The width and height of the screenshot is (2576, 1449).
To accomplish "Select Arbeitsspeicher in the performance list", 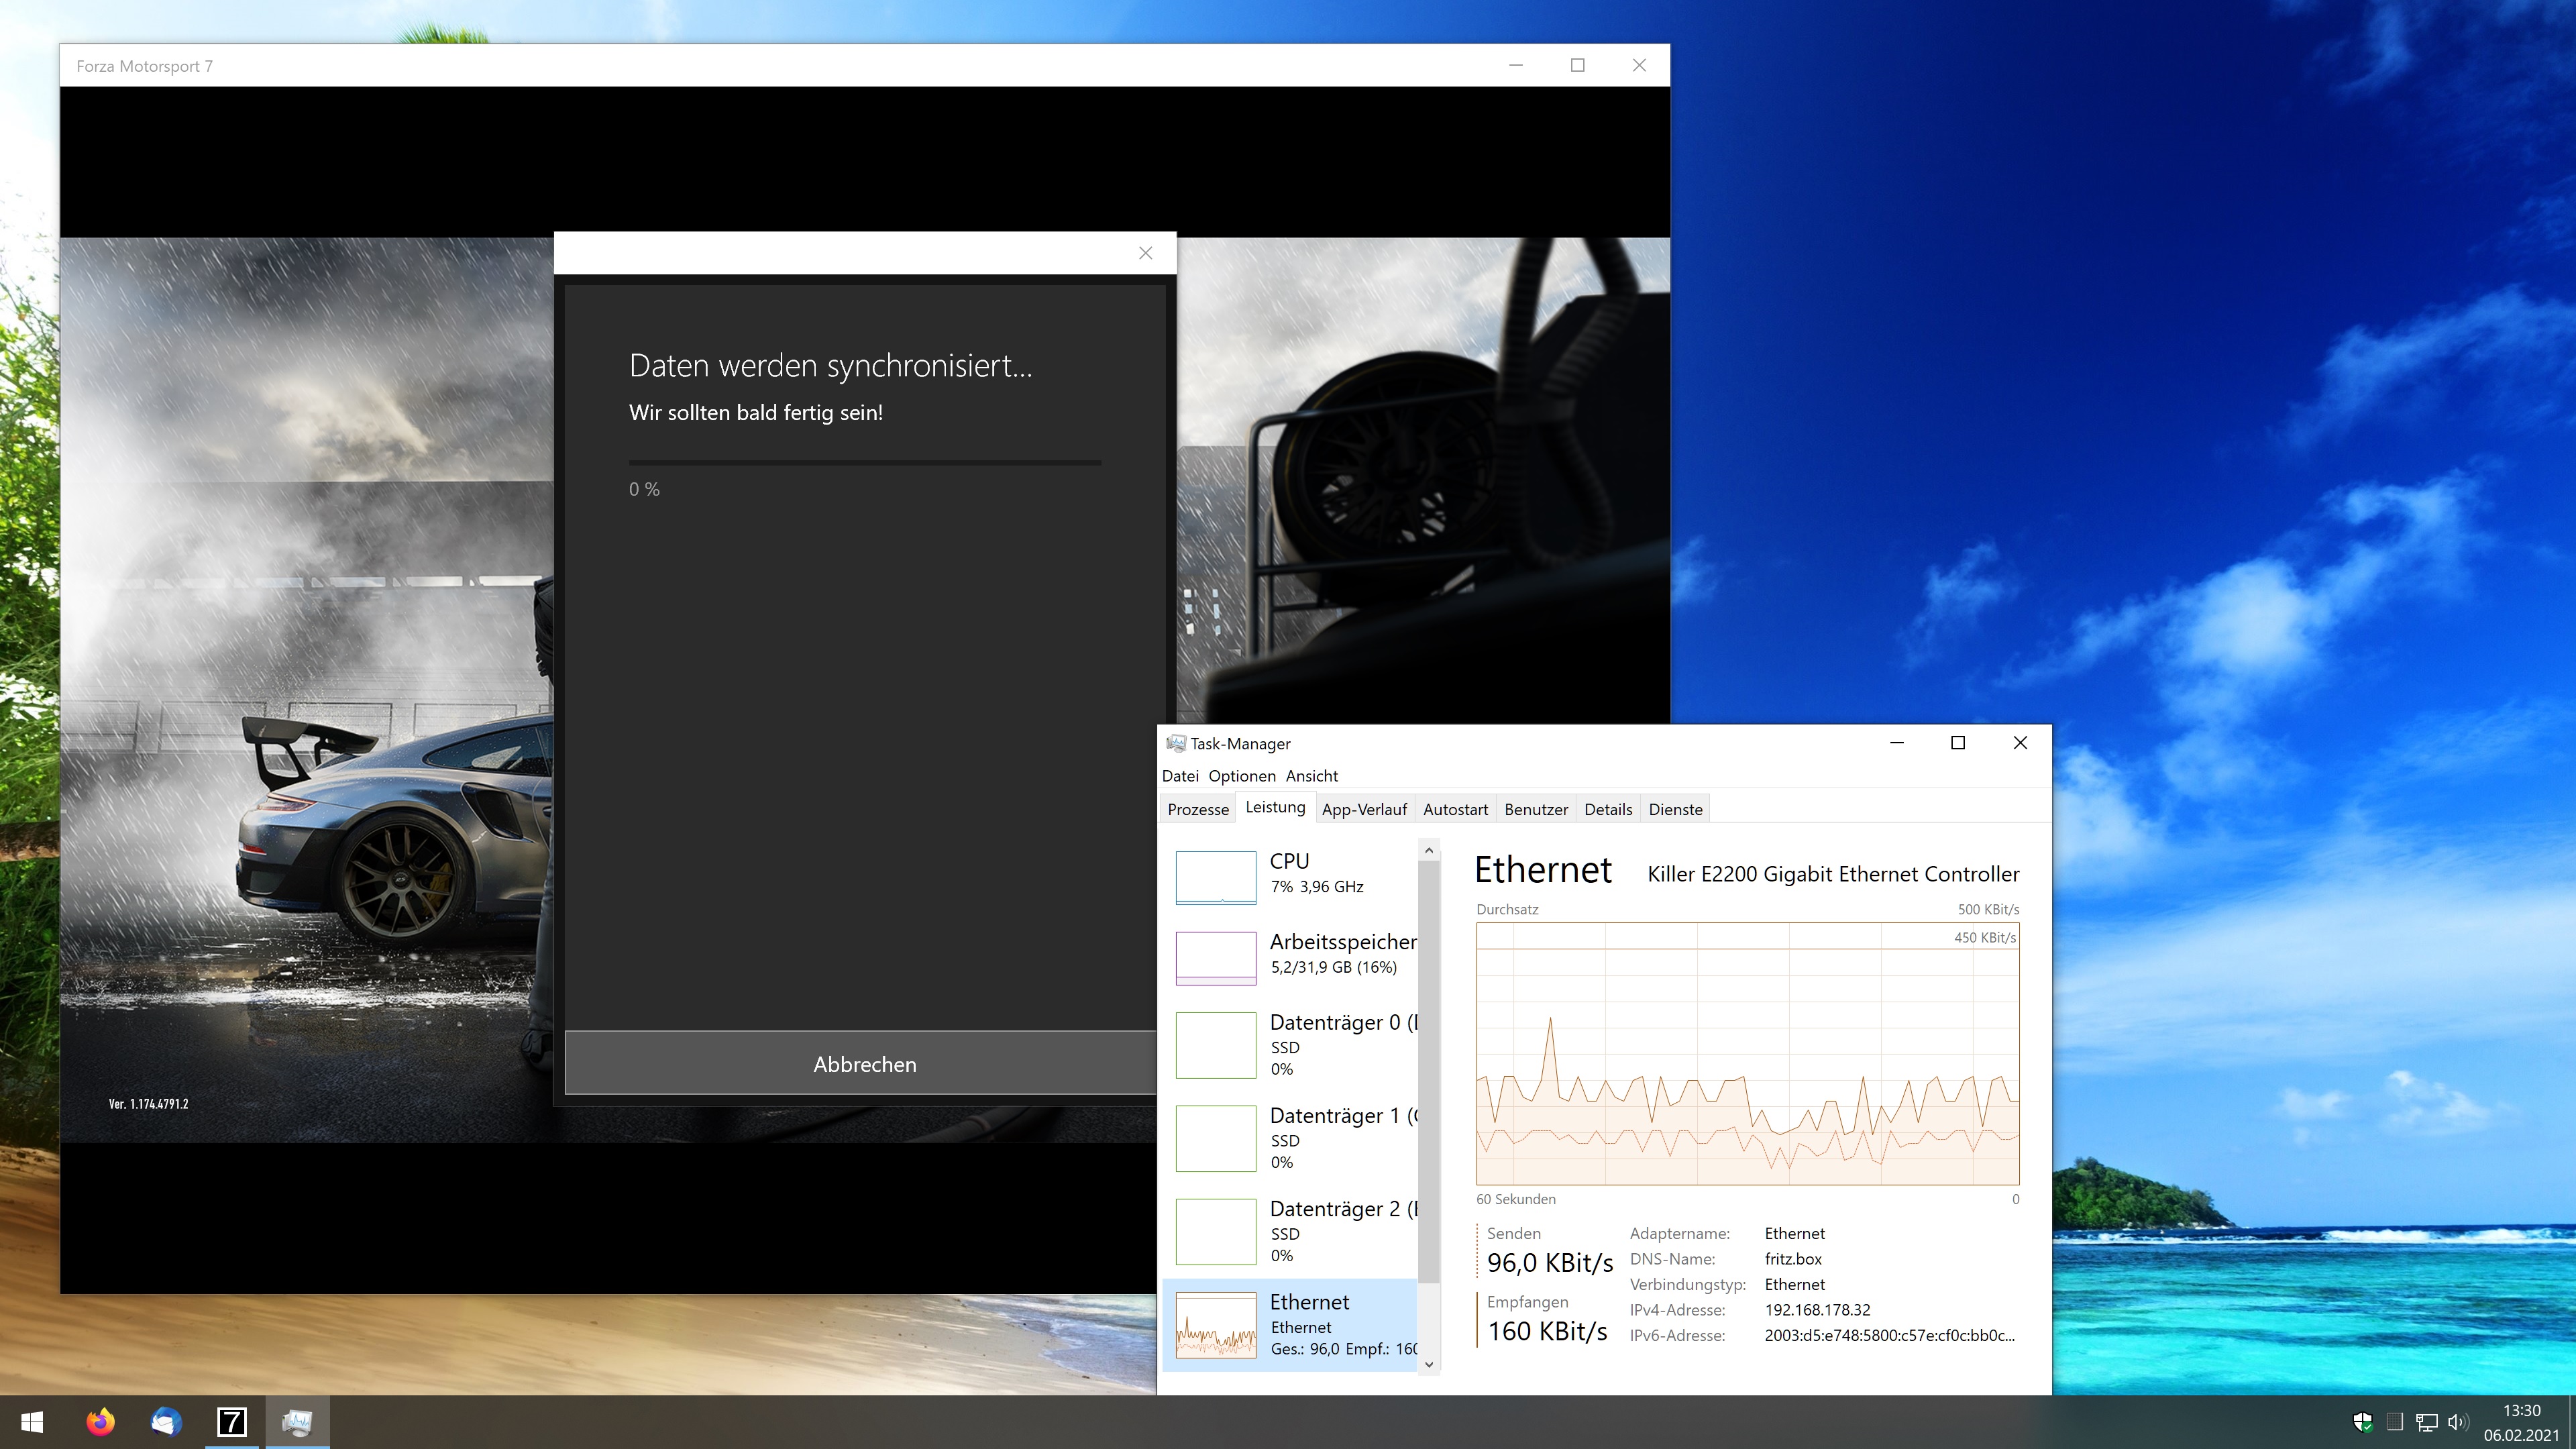I will tap(1342, 953).
